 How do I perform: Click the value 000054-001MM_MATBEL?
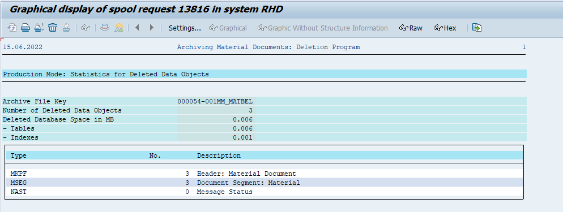pos(215,101)
